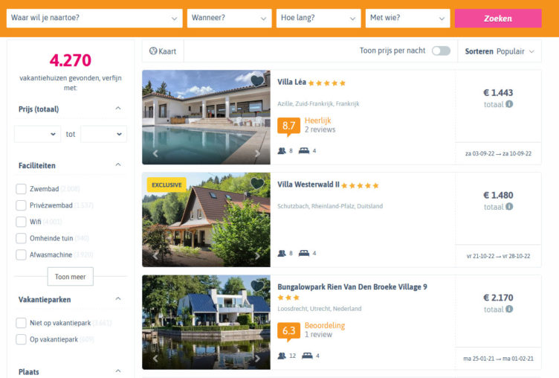Toggle Toon prijs per nacht switch

pyautogui.click(x=441, y=51)
